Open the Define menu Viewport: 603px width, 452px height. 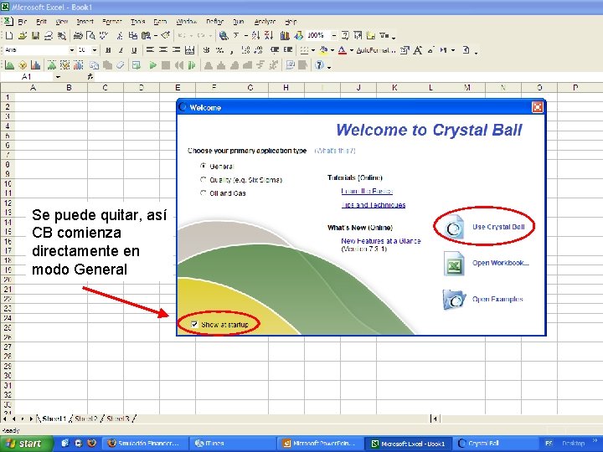(x=215, y=22)
